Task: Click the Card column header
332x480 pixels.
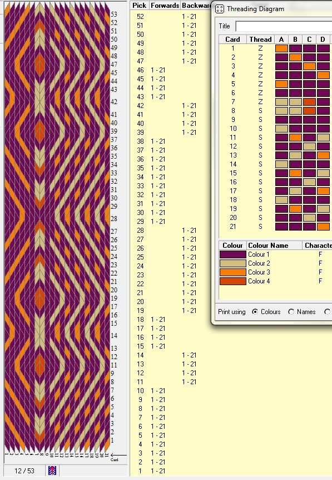Action: pyautogui.click(x=232, y=39)
